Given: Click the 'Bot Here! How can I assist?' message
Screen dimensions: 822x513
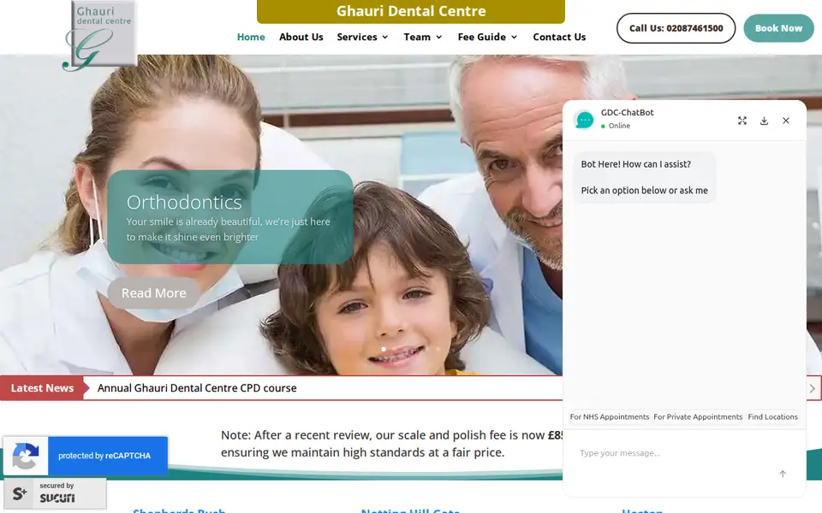Looking at the screenshot, I should click(x=636, y=164).
